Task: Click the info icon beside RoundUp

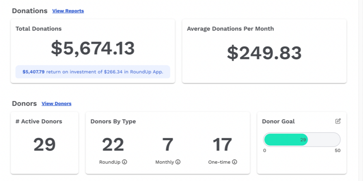Action: pos(124,162)
